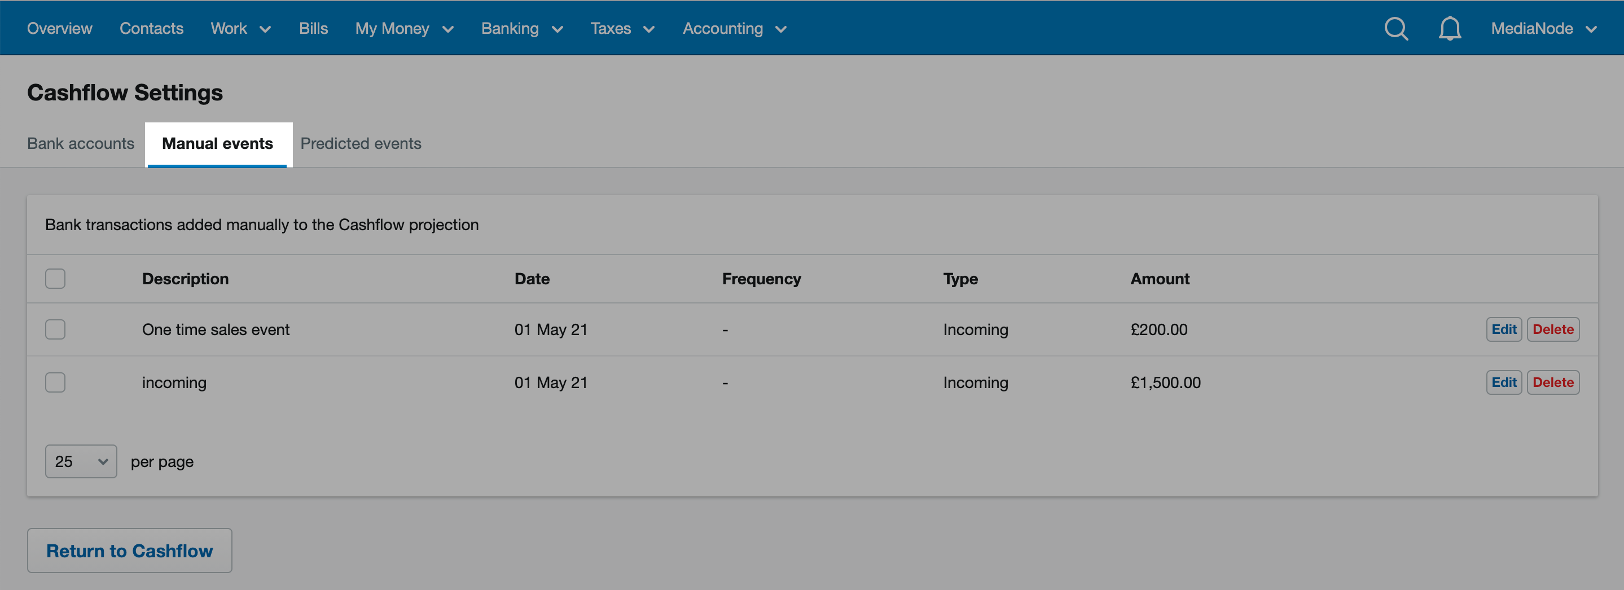Open the search magnifier icon
The height and width of the screenshot is (590, 1624).
[1396, 28]
